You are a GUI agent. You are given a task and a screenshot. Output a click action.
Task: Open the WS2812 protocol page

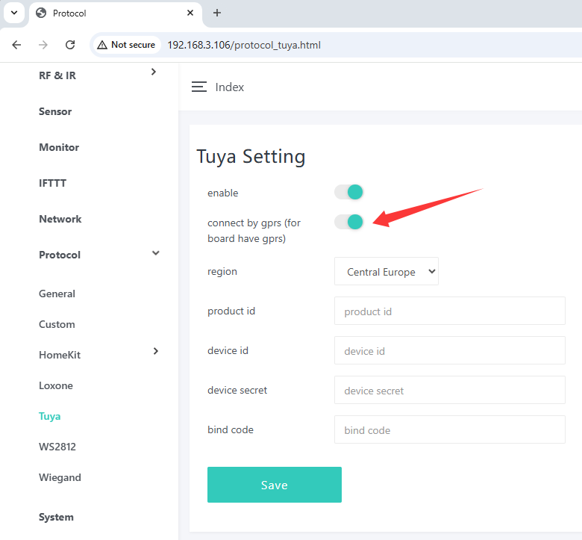click(57, 447)
